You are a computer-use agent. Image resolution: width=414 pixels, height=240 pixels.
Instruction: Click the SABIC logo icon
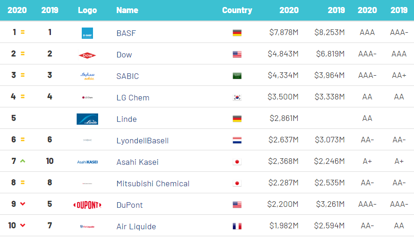pyautogui.click(x=87, y=76)
